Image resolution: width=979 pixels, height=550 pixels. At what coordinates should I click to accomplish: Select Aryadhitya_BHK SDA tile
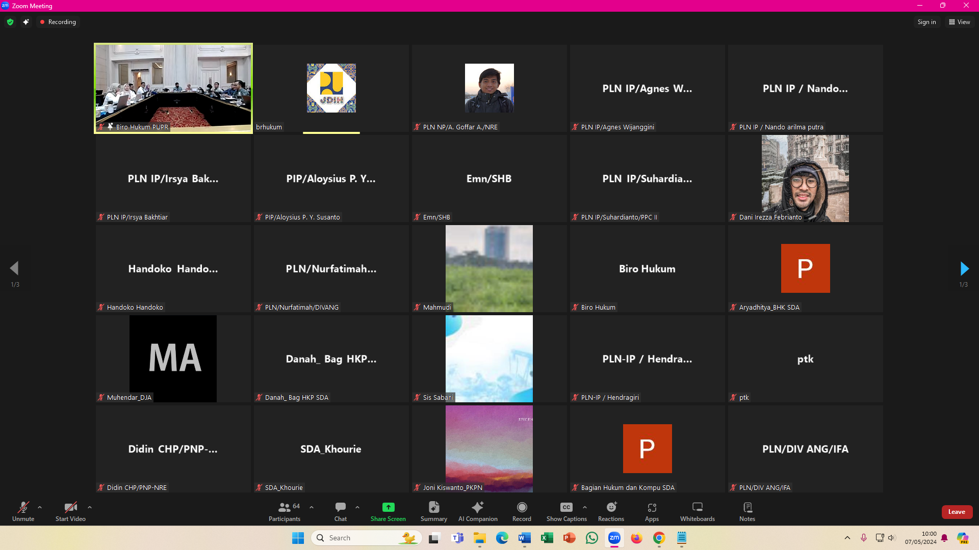tap(806, 268)
